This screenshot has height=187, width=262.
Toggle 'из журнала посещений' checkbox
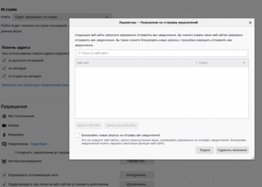(x=4, y=60)
